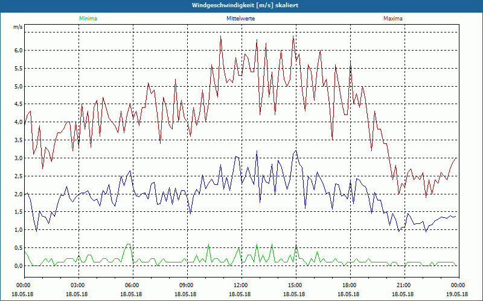This screenshot has width=483, height=301.
Task: Click the '3,0' y-axis value
Action: pyautogui.click(x=19, y=158)
